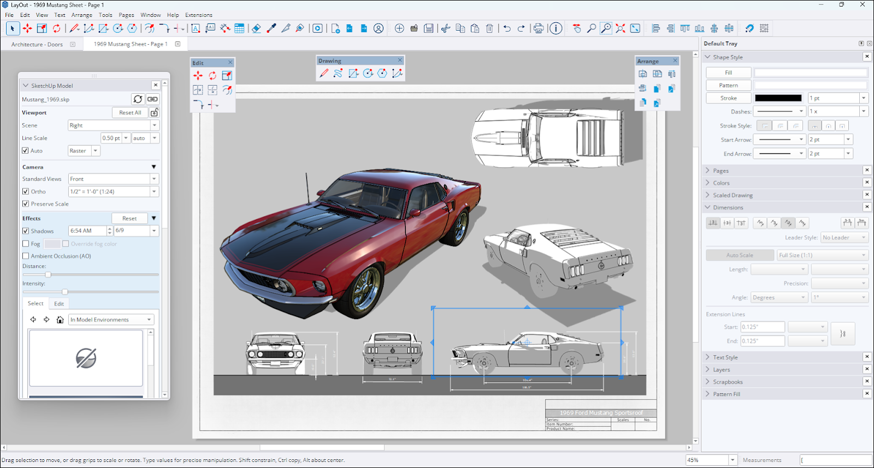The image size is (874, 468).
Task: Click the Pattern button in Shape Style
Action: click(728, 85)
